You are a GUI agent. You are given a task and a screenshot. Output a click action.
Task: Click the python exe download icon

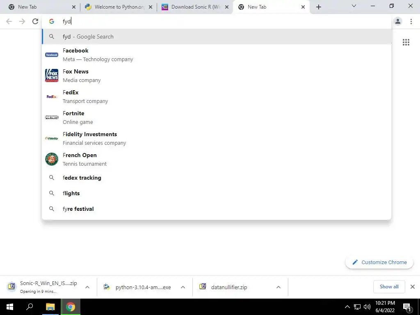107,287
